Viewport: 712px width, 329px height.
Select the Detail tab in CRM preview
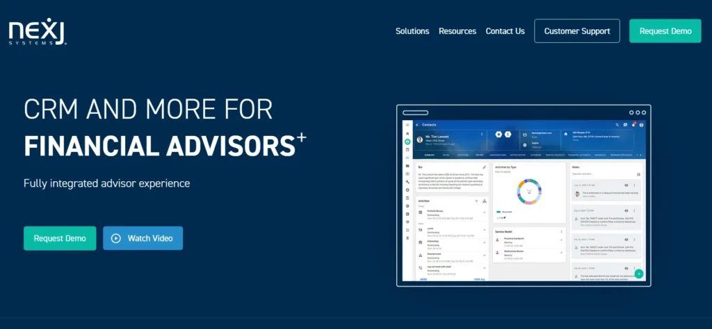point(446,155)
